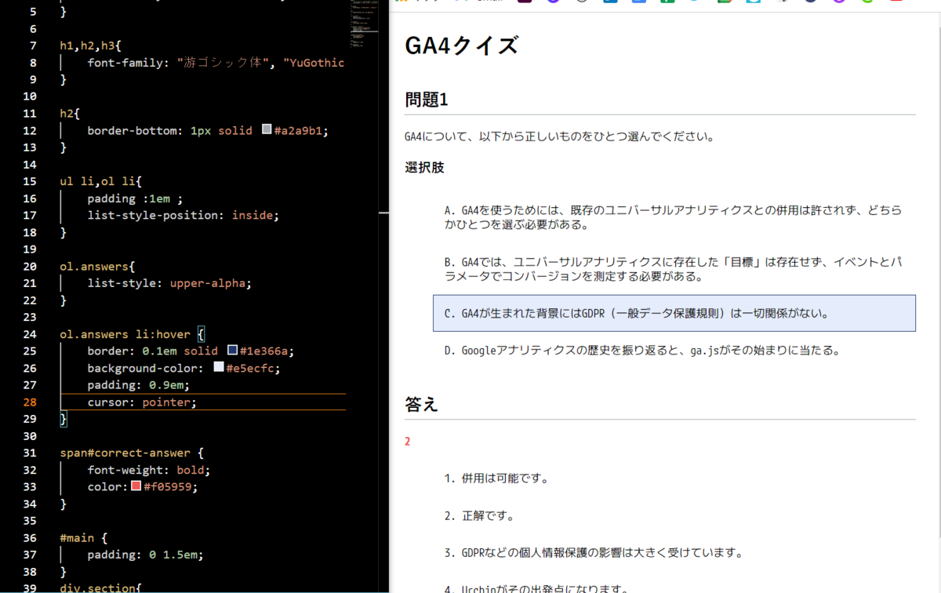
Task: Click line number 36 in the gutter
Action: [x=30, y=538]
